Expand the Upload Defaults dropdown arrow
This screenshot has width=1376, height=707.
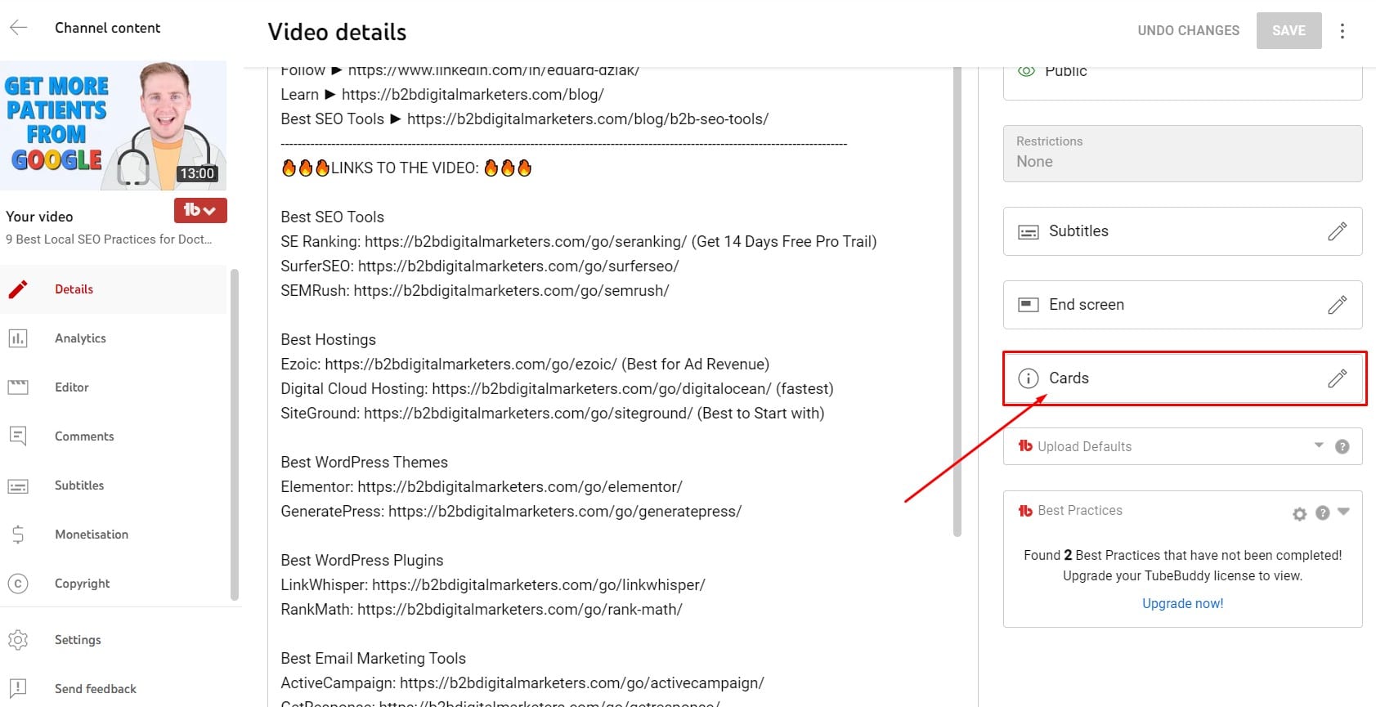click(1319, 445)
